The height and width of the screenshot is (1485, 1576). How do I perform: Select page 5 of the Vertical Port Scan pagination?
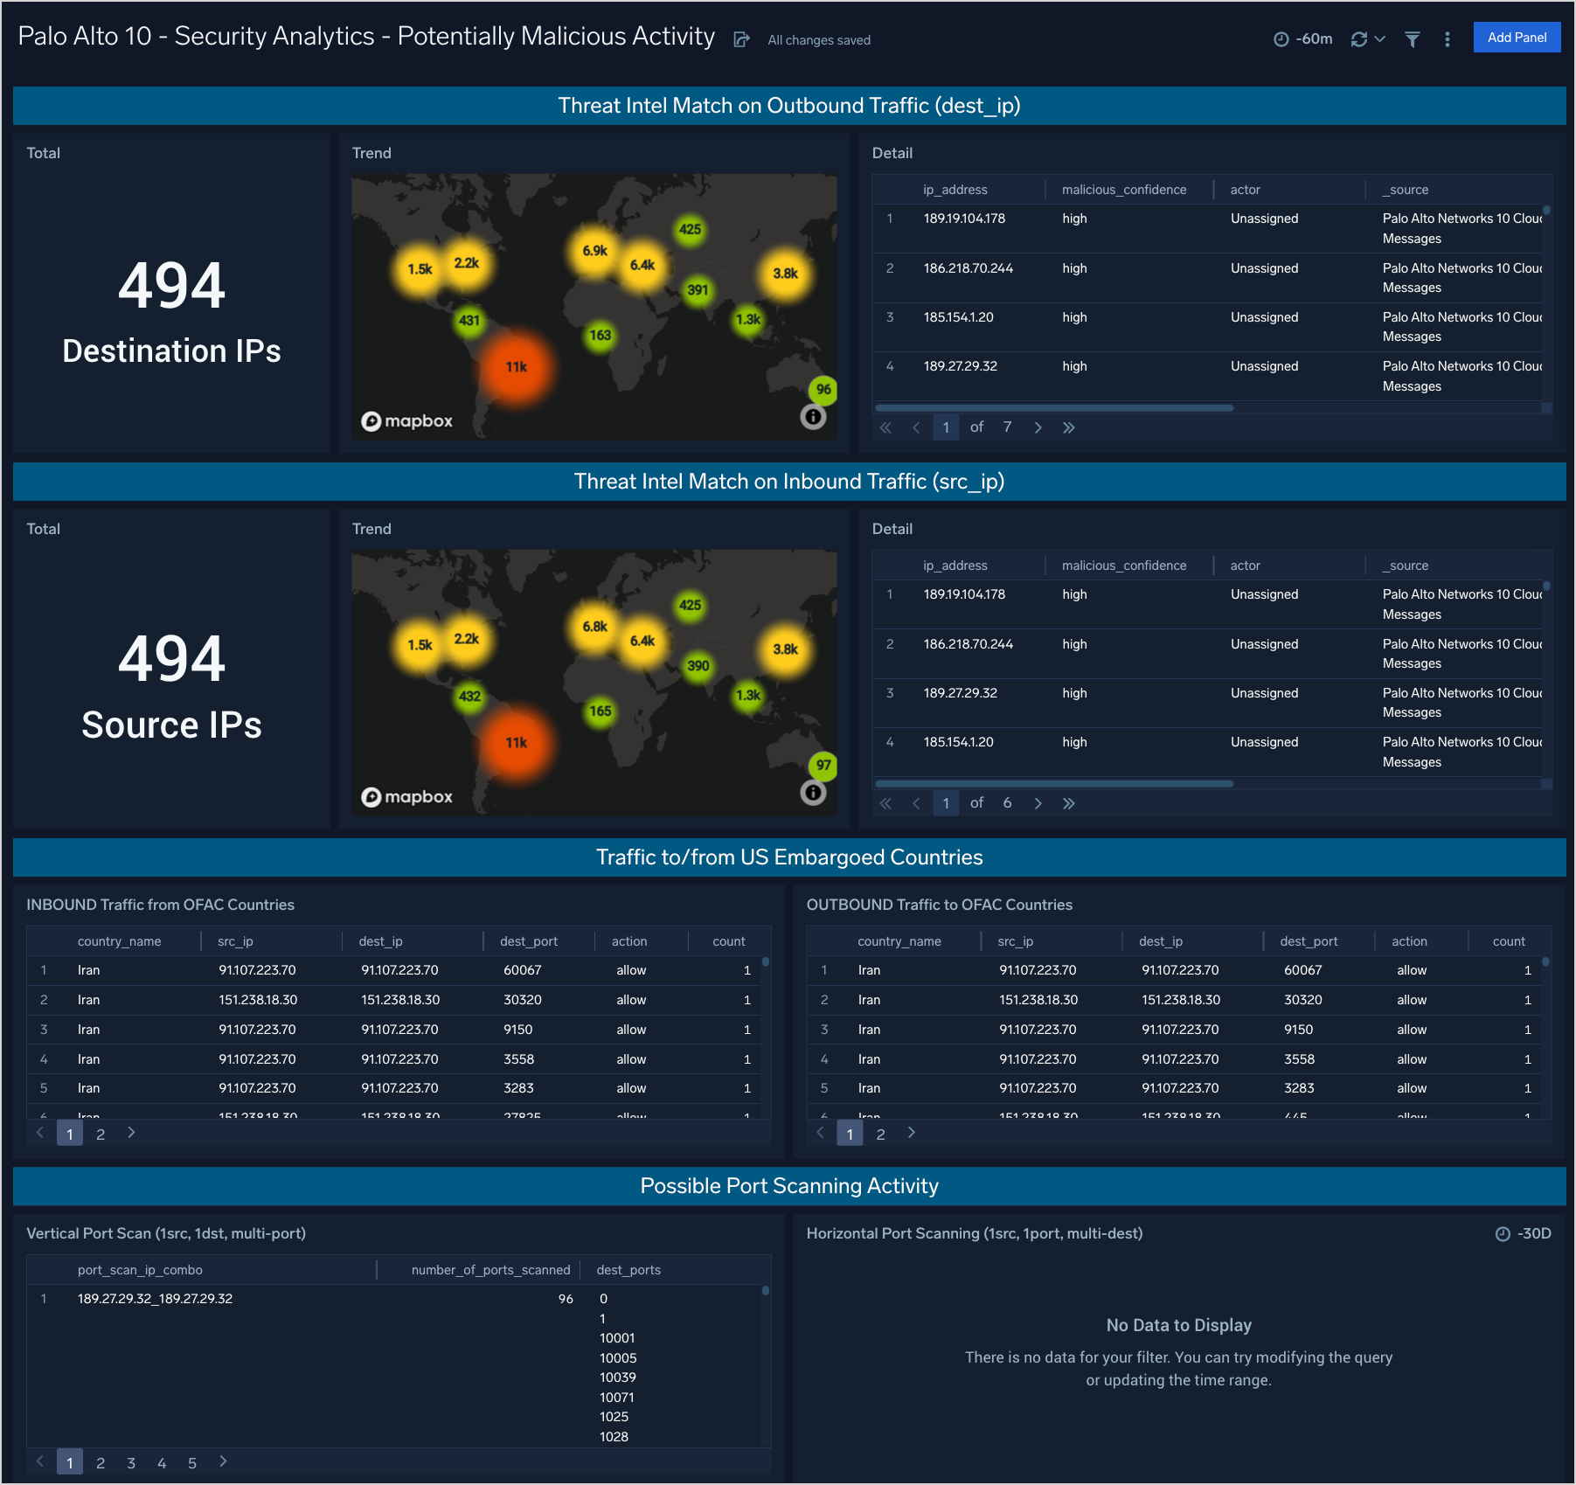pyautogui.click(x=192, y=1461)
